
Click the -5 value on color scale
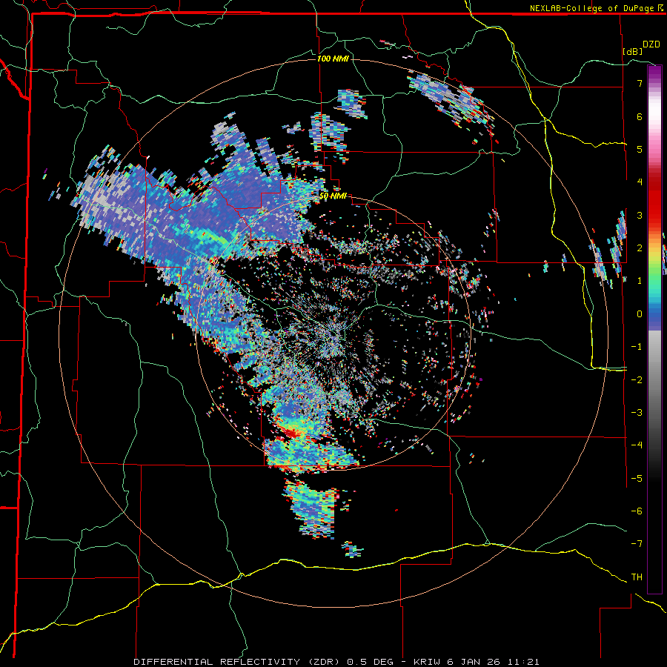click(x=637, y=479)
